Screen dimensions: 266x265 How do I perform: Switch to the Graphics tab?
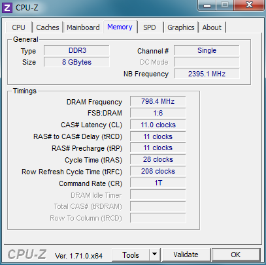[181, 27]
